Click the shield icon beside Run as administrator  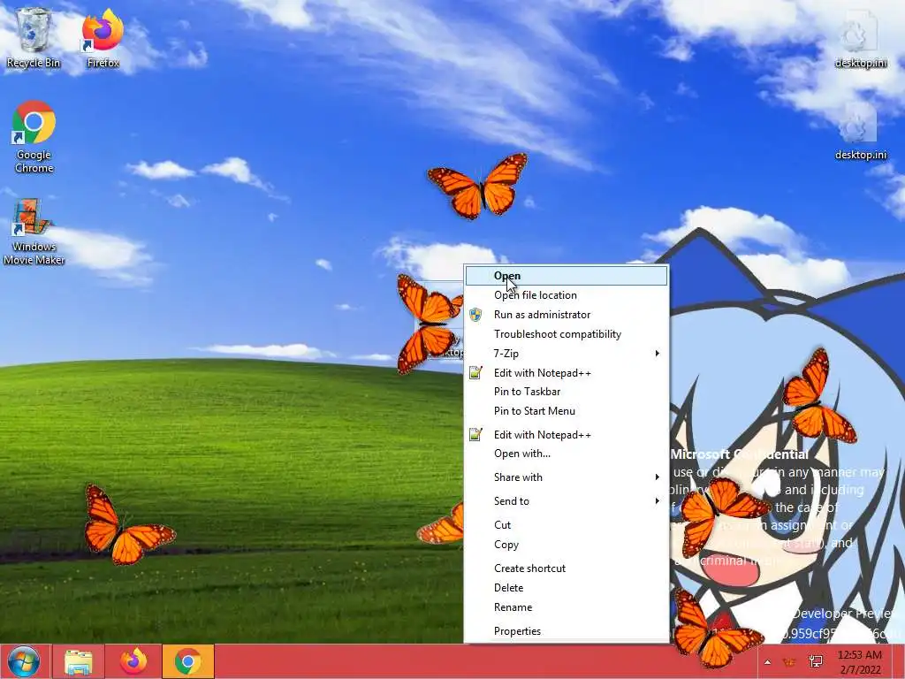(475, 315)
